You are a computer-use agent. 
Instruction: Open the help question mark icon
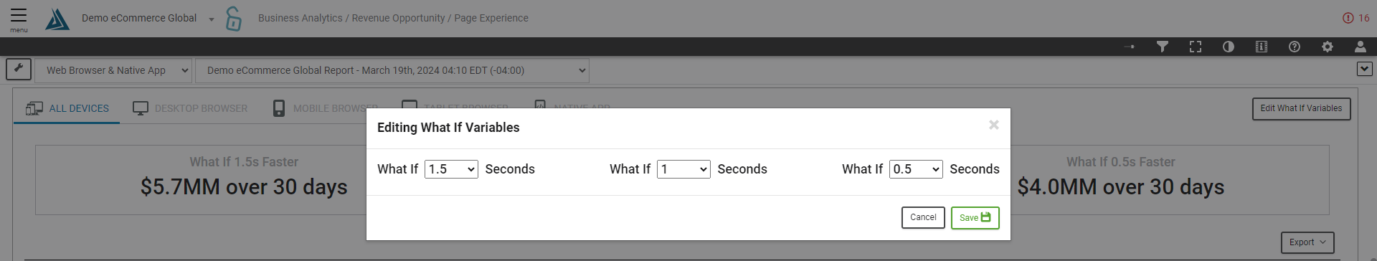pyautogui.click(x=1295, y=47)
